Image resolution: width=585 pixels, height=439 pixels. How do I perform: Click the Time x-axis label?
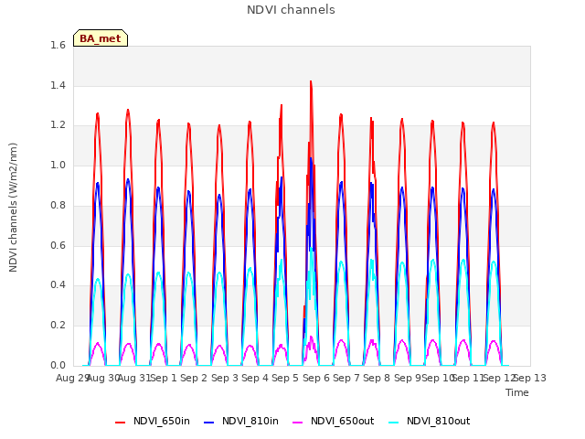(x=517, y=392)
